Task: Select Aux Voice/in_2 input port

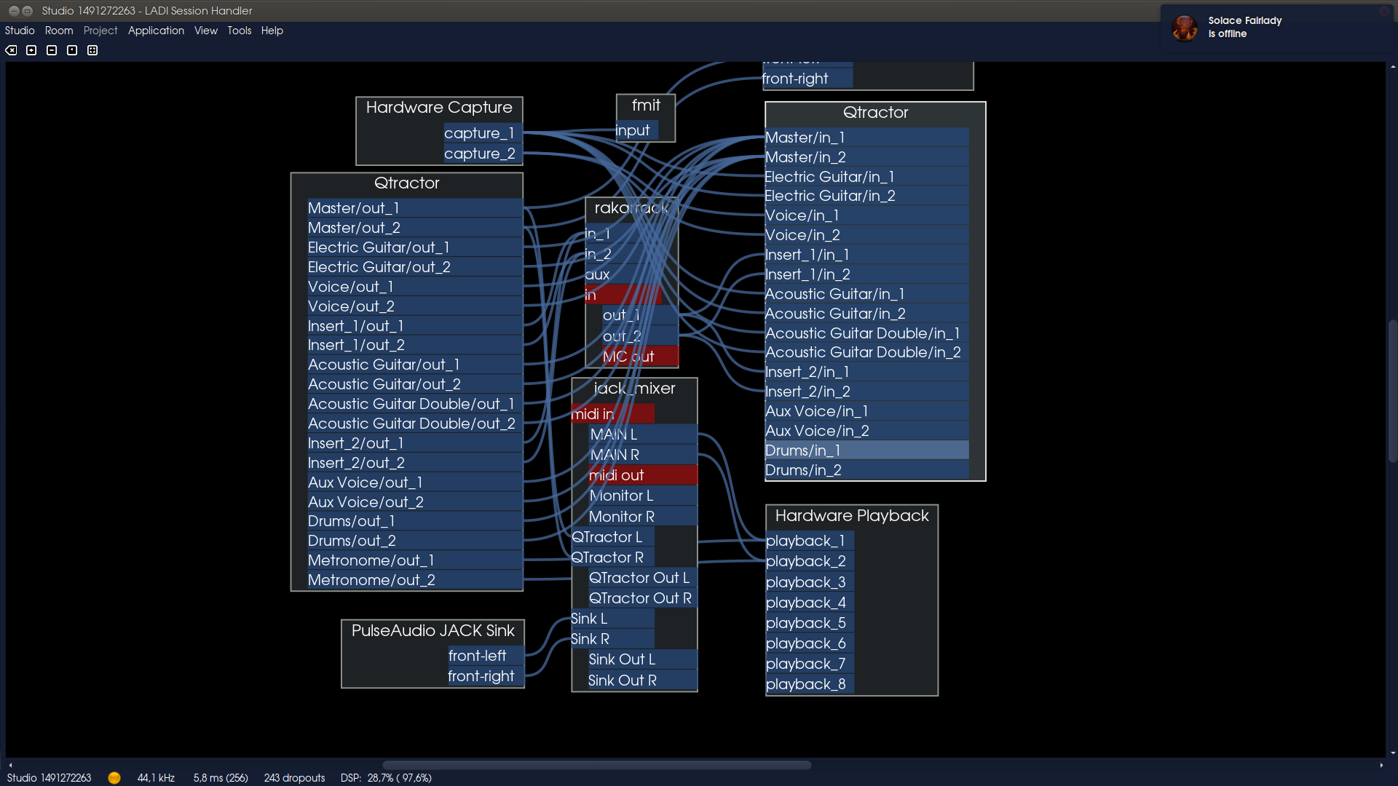Action: click(x=866, y=431)
